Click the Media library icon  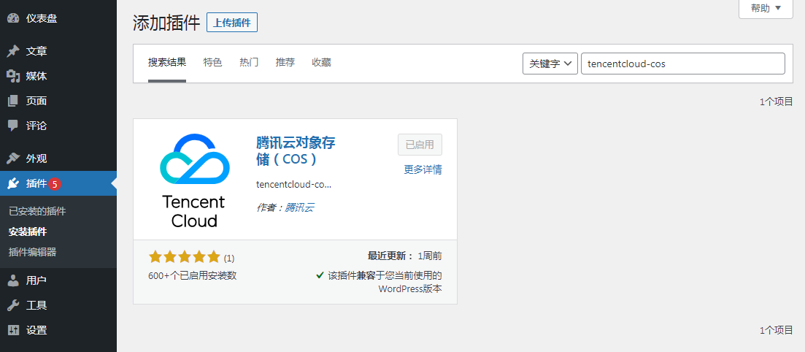coord(13,76)
